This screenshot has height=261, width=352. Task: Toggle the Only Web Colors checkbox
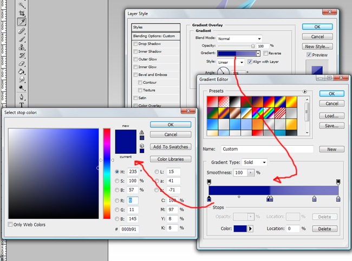click(11, 224)
